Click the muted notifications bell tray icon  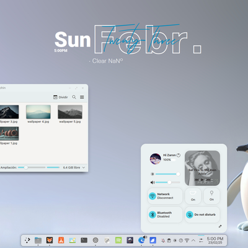pyautogui.click(x=163, y=241)
